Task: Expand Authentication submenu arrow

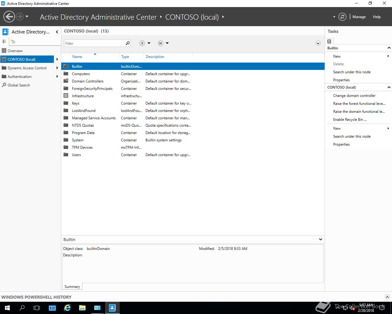Action: (x=57, y=77)
